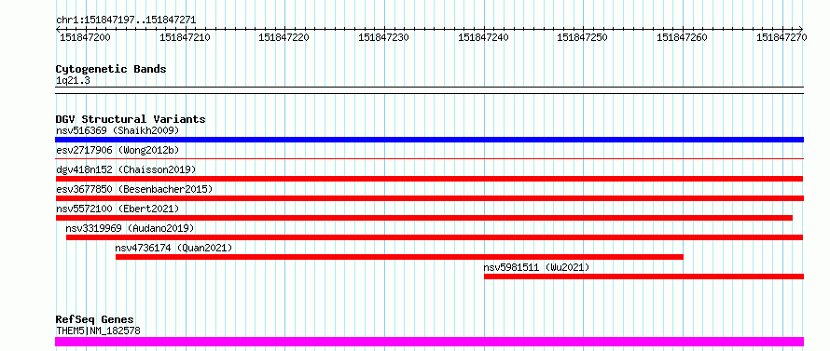Click the right arrowhead of the ruler
This screenshot has height=351, width=830.
click(x=801, y=29)
